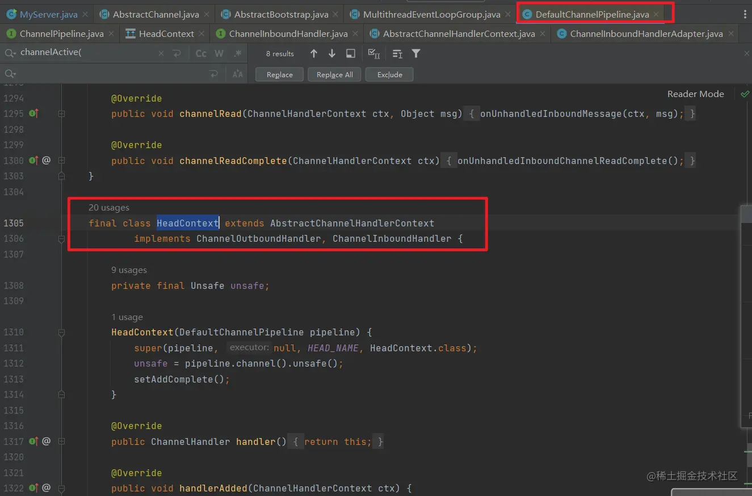The width and height of the screenshot is (752, 496).
Task: Go to previous search occurrence
Action: coord(314,53)
